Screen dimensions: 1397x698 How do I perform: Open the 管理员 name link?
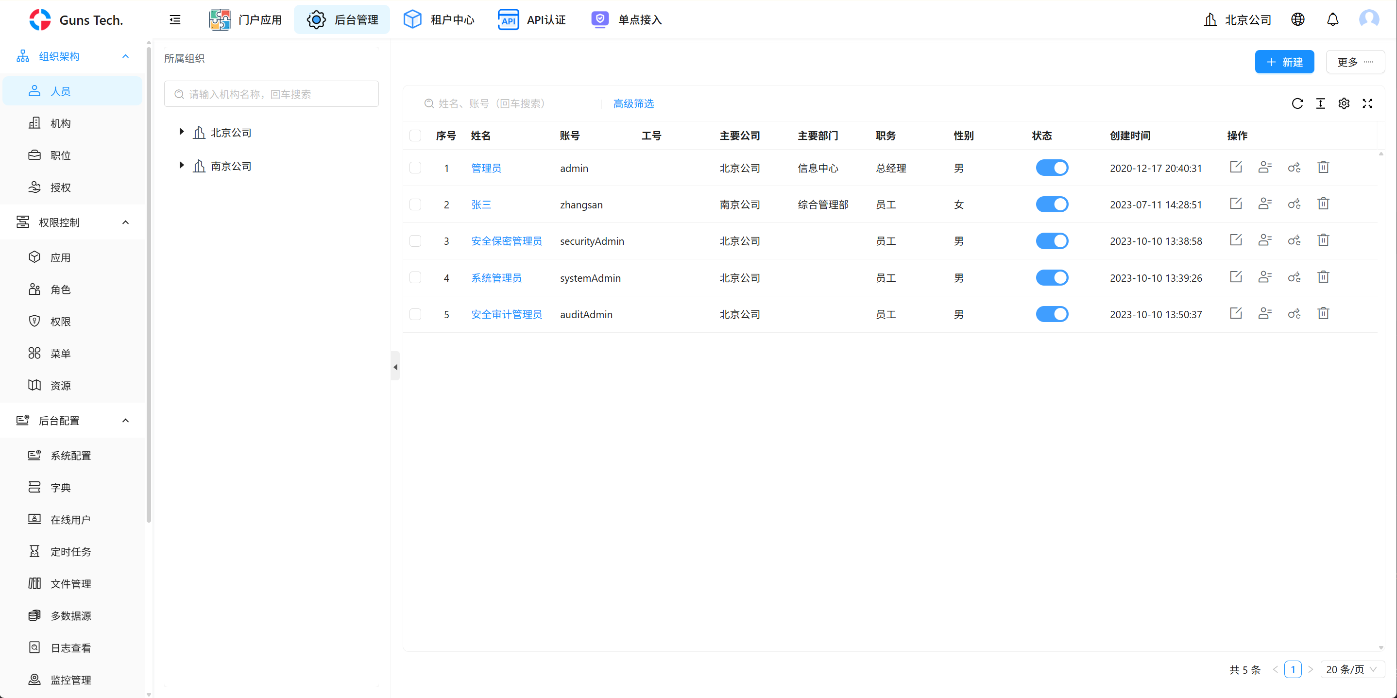click(x=486, y=168)
